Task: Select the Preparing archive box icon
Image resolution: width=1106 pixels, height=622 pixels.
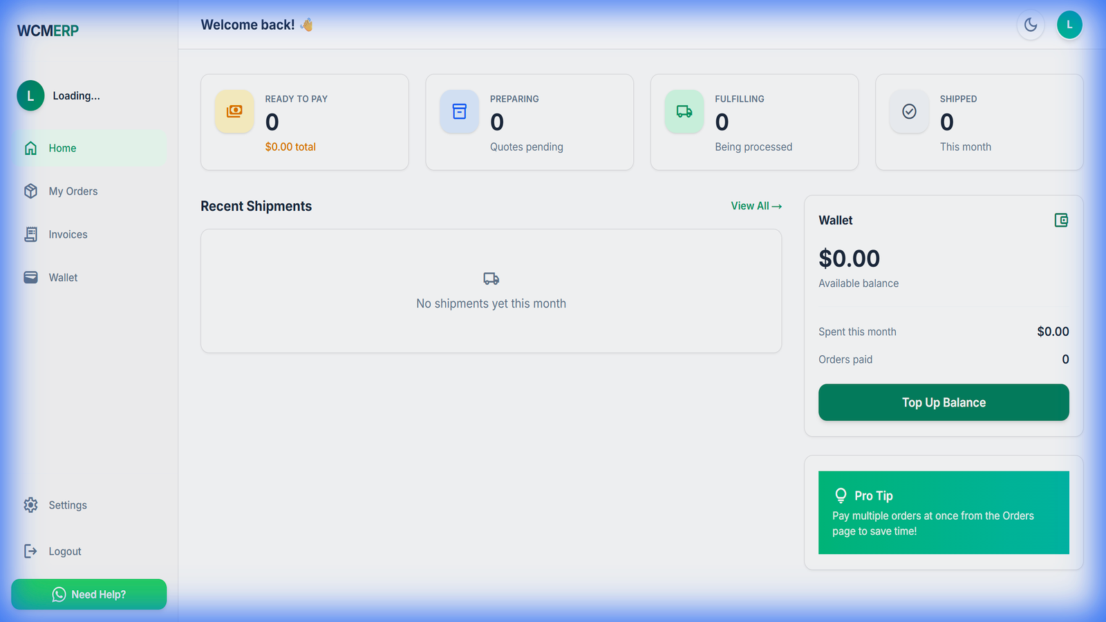Action: point(459,111)
